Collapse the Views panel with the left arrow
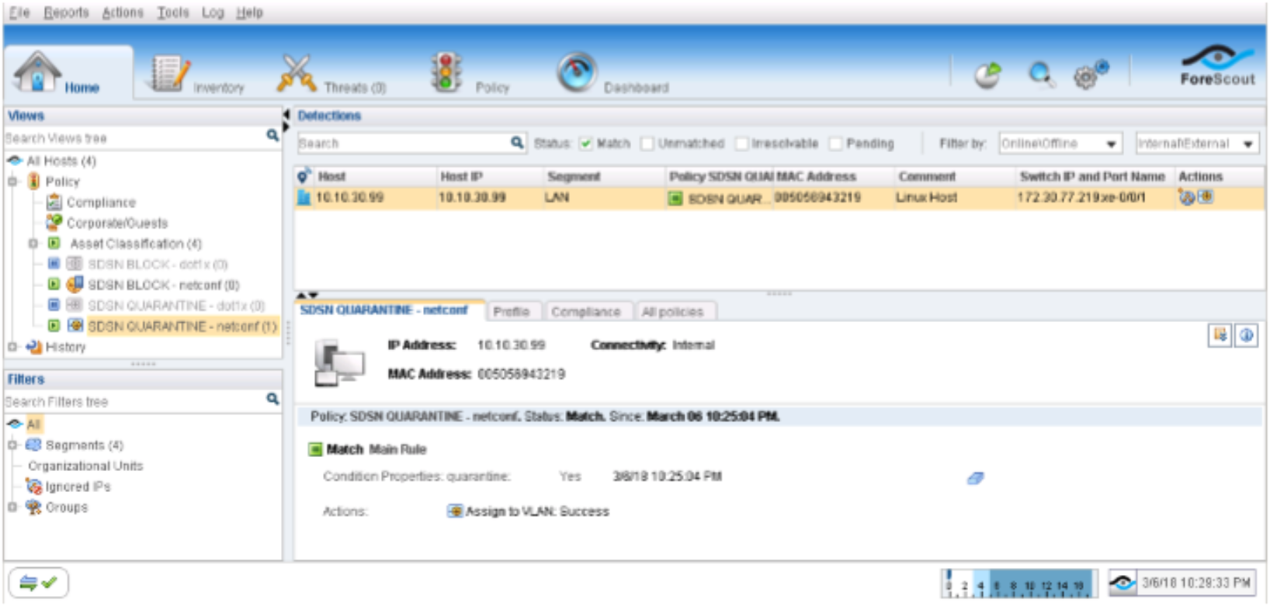Screen dimensions: 1270x613 coord(286,115)
